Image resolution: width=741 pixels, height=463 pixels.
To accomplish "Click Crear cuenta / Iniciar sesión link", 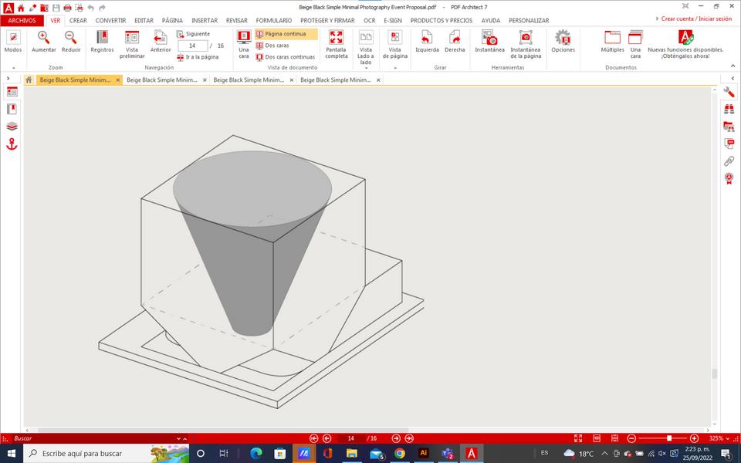I will pyautogui.click(x=696, y=19).
